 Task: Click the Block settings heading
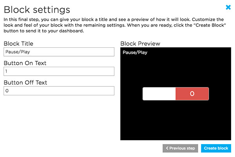pos(37,9)
